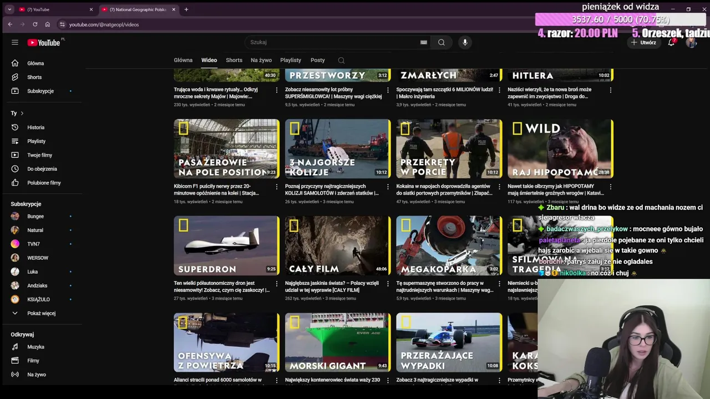This screenshot has height=399, width=710.
Task: Reload the page in browser toolbar
Action: 35,24
